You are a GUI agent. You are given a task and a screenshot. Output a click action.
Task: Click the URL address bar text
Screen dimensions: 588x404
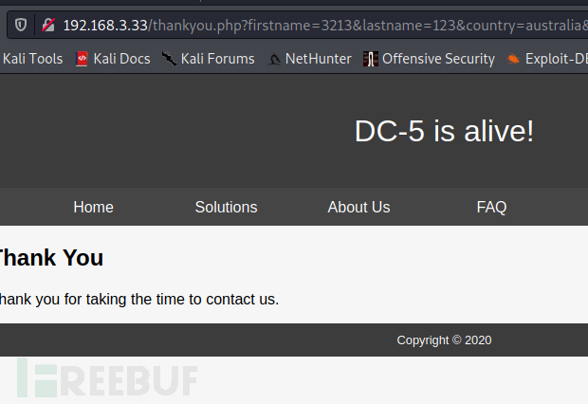click(325, 26)
